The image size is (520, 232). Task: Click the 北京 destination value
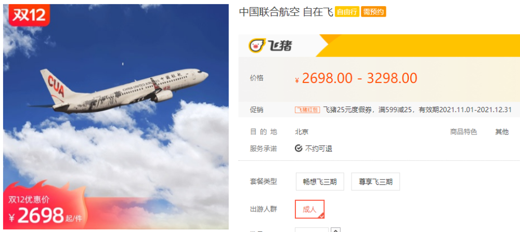[302, 132]
